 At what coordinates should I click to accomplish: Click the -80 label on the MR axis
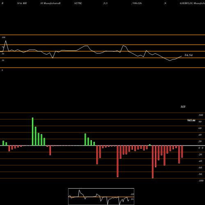[x=200, y=174]
